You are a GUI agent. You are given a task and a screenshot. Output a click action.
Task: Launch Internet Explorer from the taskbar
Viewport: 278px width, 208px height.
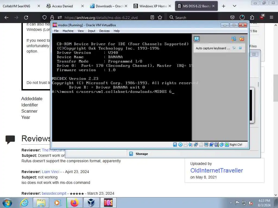24,203
